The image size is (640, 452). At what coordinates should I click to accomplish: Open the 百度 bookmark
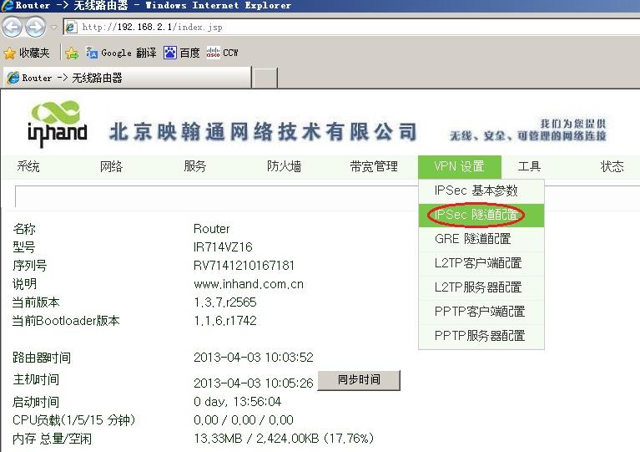[182, 53]
